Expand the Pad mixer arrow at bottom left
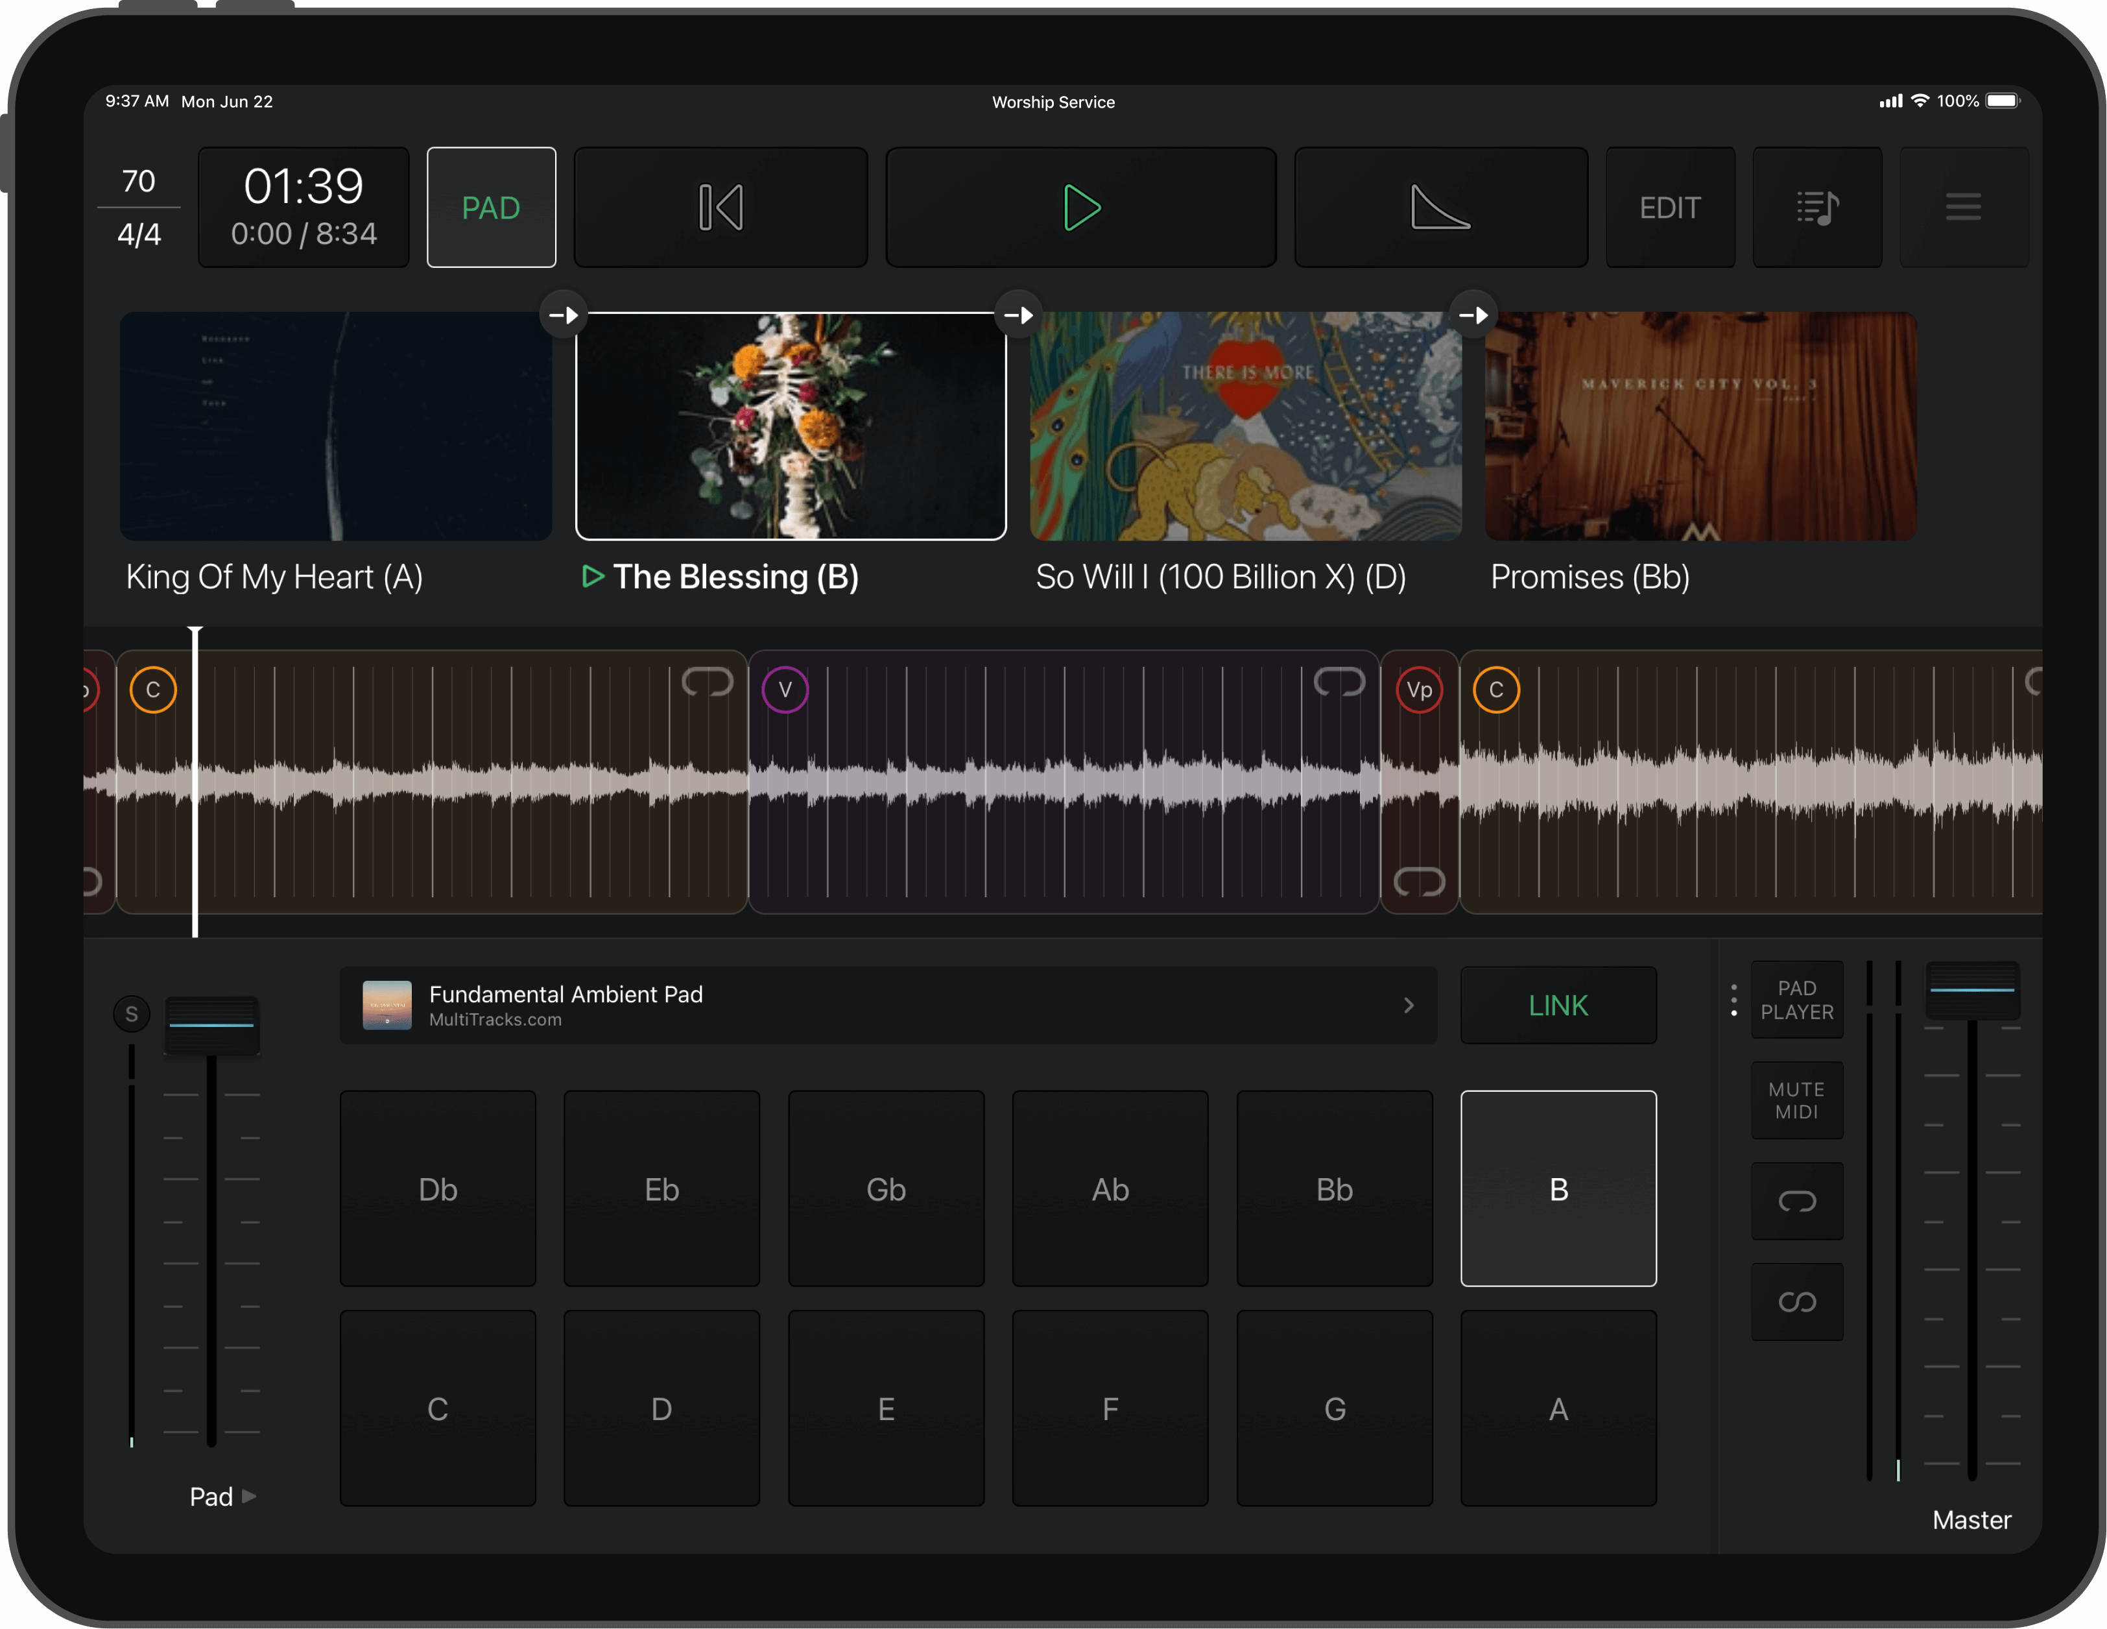The height and width of the screenshot is (1629, 2107). point(250,1496)
